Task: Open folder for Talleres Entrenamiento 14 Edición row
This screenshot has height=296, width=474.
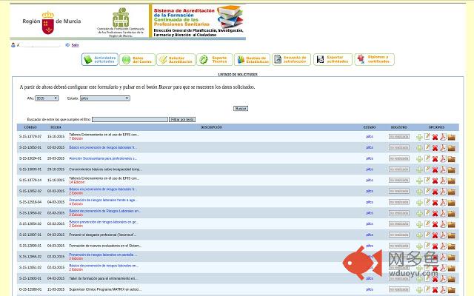Action: 451,181
